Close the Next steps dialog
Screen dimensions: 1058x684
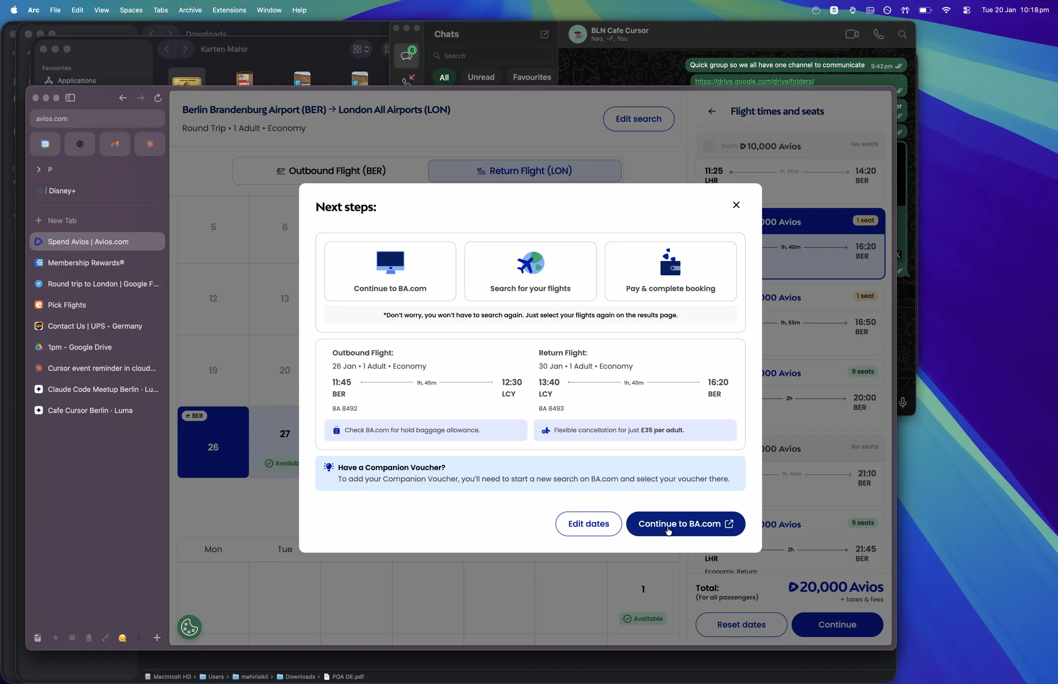tap(736, 205)
